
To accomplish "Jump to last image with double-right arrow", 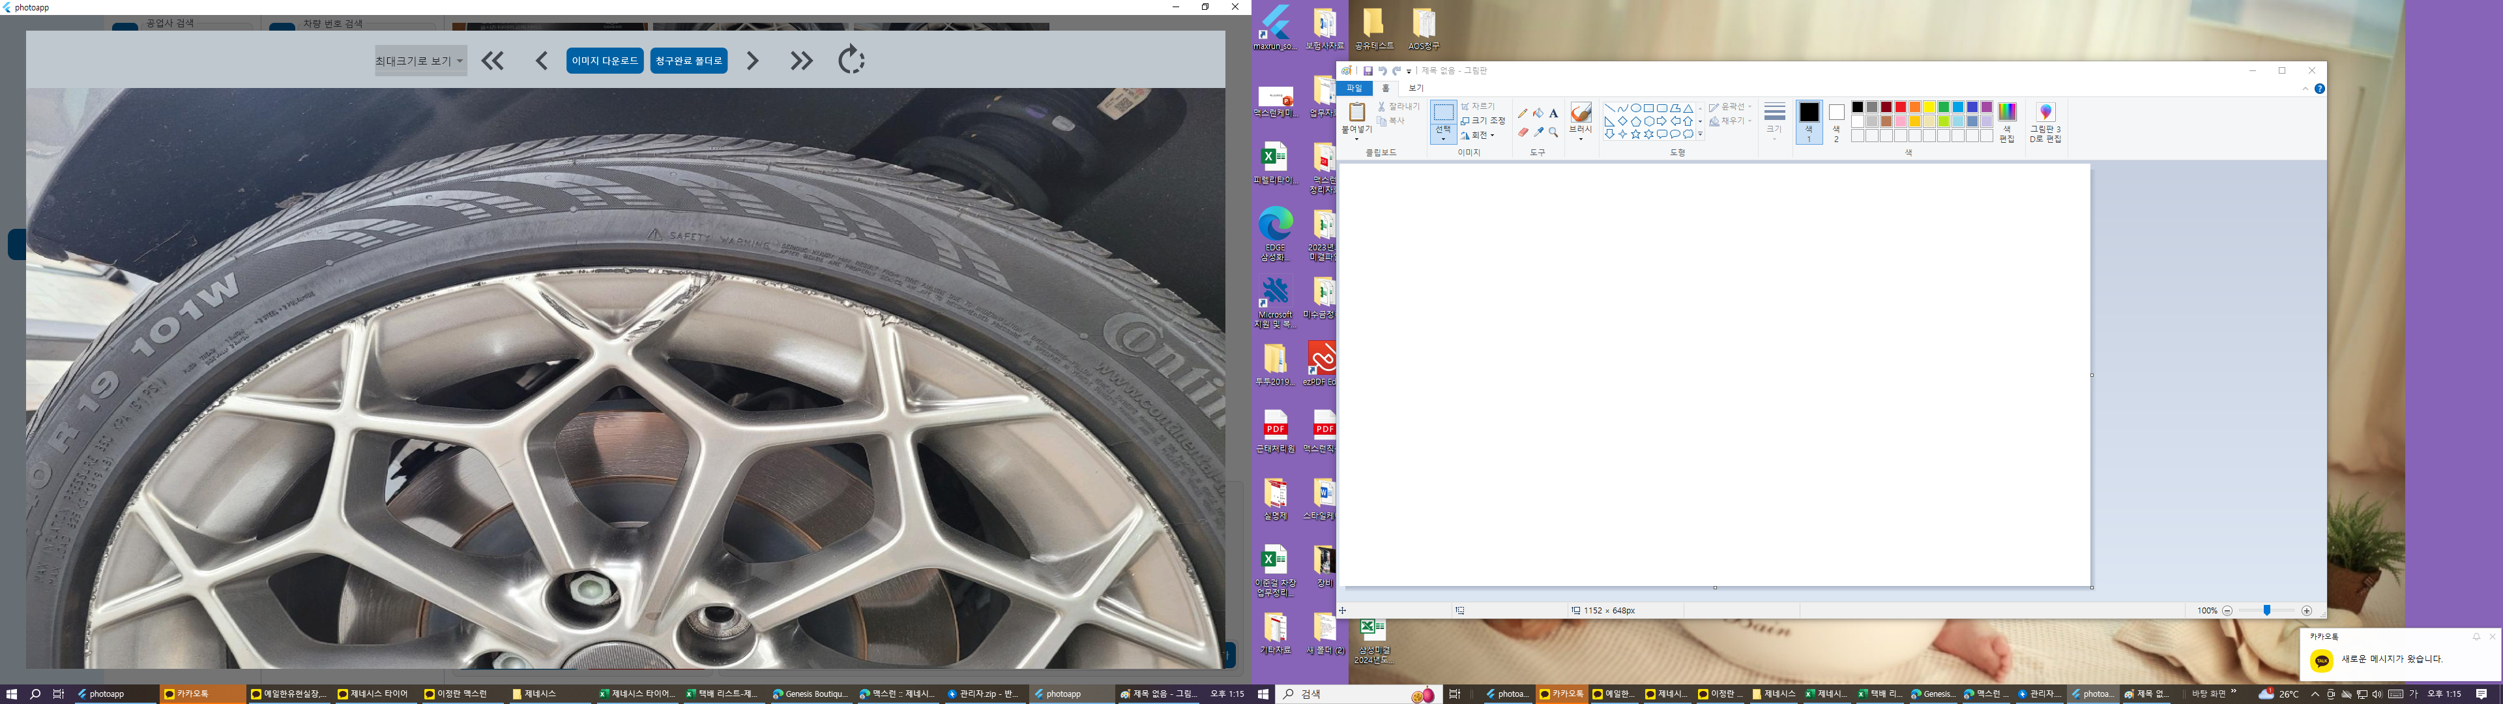I will click(800, 60).
